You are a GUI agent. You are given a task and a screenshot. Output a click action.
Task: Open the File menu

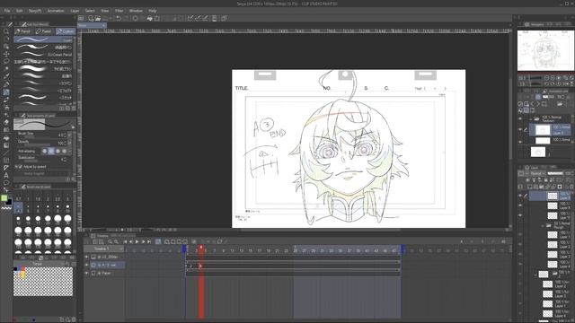pyautogui.click(x=7, y=11)
